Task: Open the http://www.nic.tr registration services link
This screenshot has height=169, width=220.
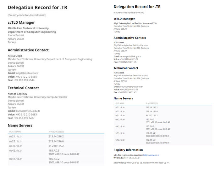Action: [x=151, y=155]
